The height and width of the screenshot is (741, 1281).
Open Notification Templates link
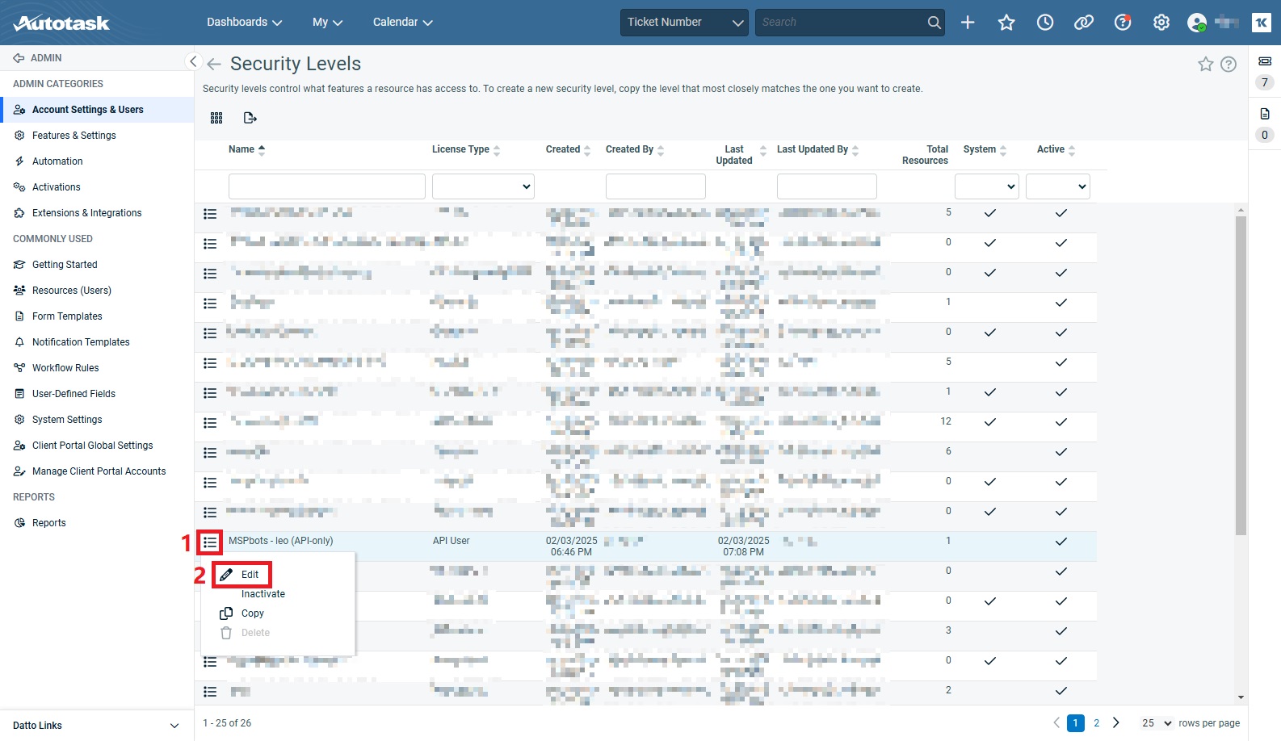[81, 342]
